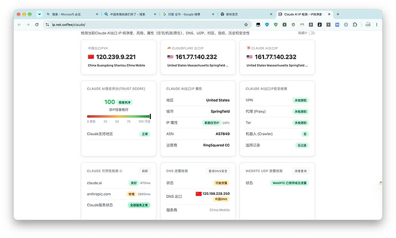Open the green shield extension
396x238 pixels.
pyautogui.click(x=276, y=25)
